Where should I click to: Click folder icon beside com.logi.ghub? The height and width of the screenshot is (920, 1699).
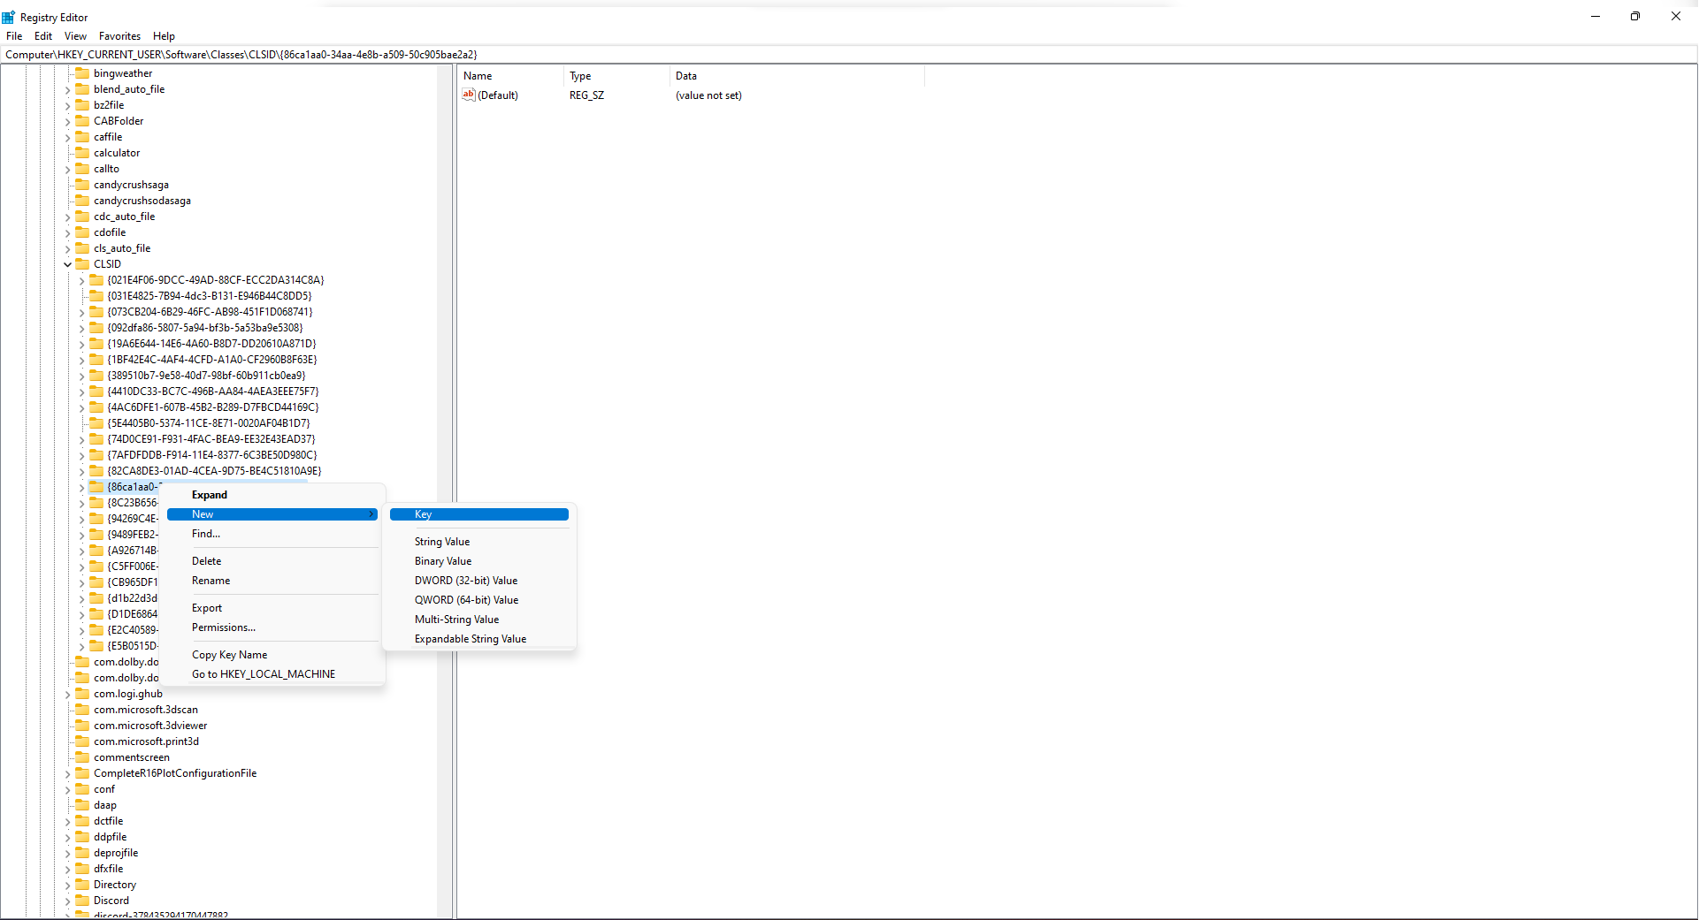[82, 694]
